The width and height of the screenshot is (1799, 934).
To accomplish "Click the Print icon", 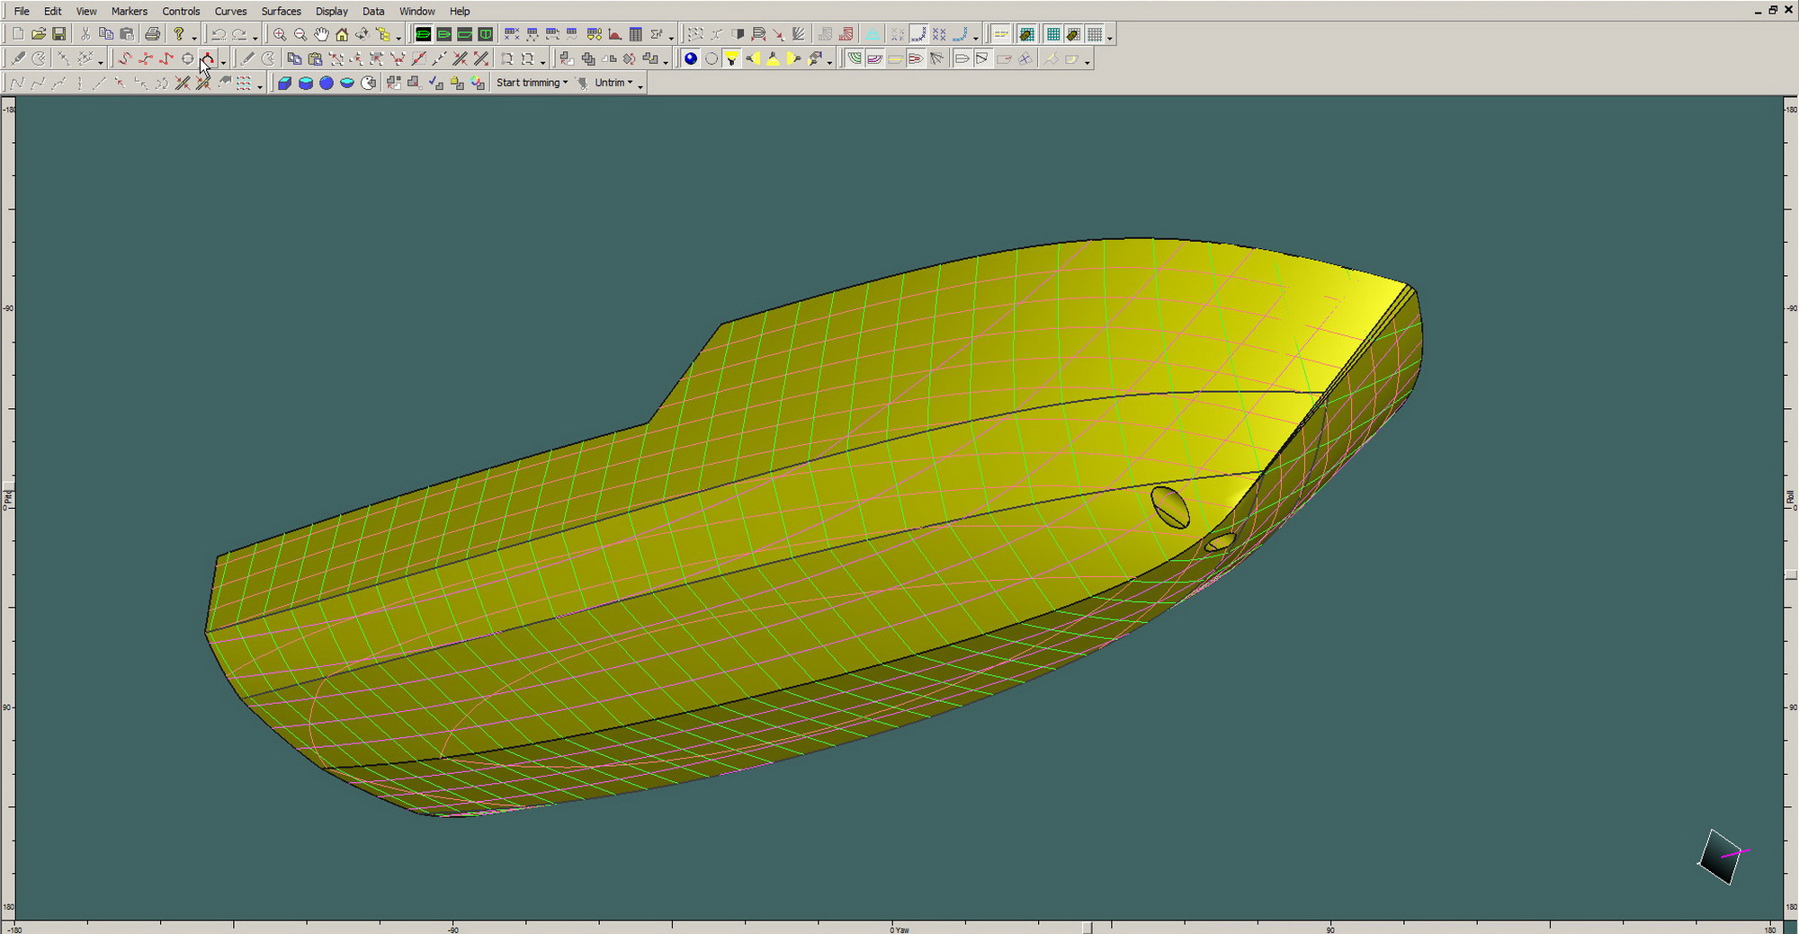I will pos(153,34).
